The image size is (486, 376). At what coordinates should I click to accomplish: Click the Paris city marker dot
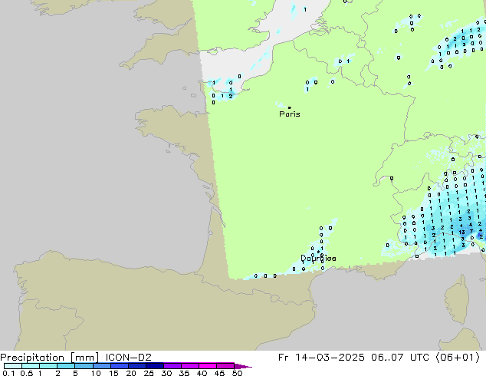(x=288, y=107)
